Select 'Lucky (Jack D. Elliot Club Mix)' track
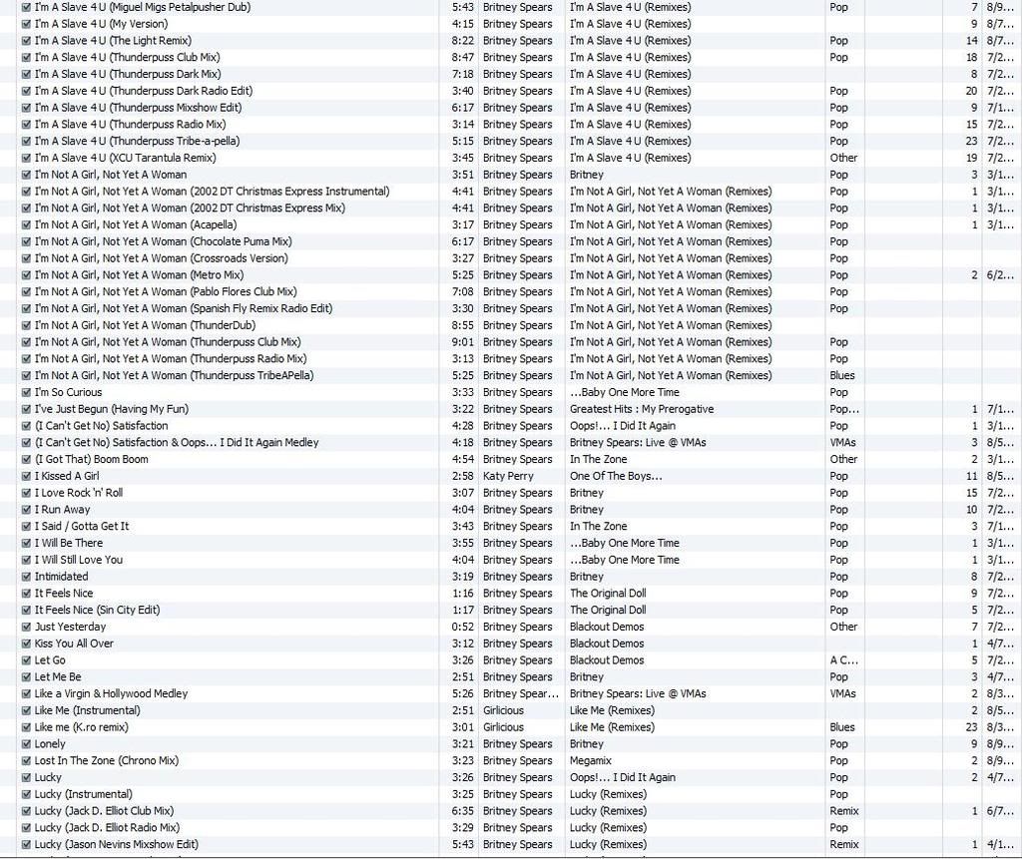Image resolution: width=1022 pixels, height=859 pixels. coord(104,811)
